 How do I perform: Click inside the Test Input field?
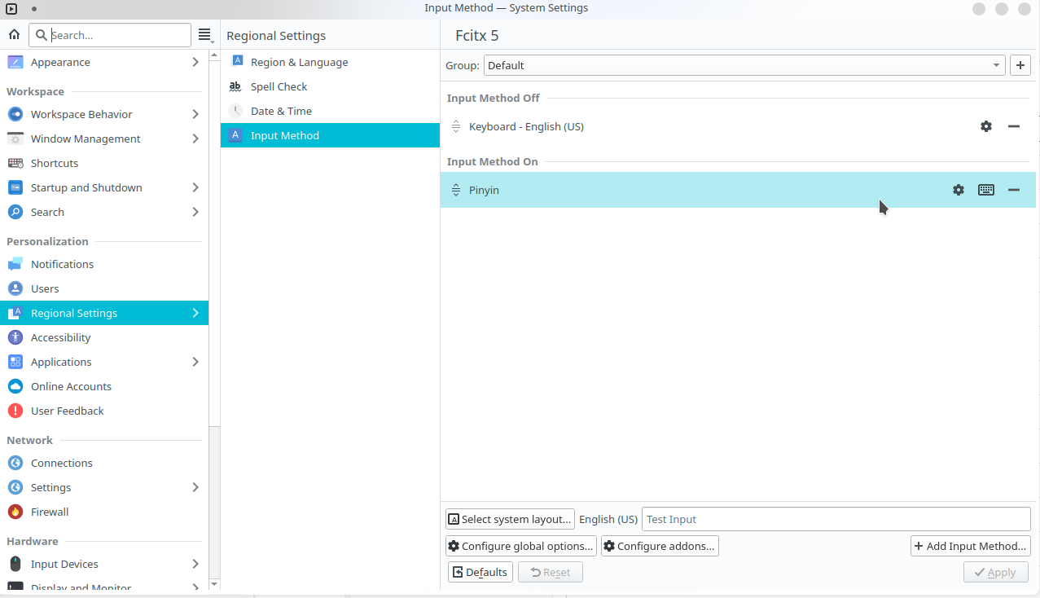tap(836, 519)
